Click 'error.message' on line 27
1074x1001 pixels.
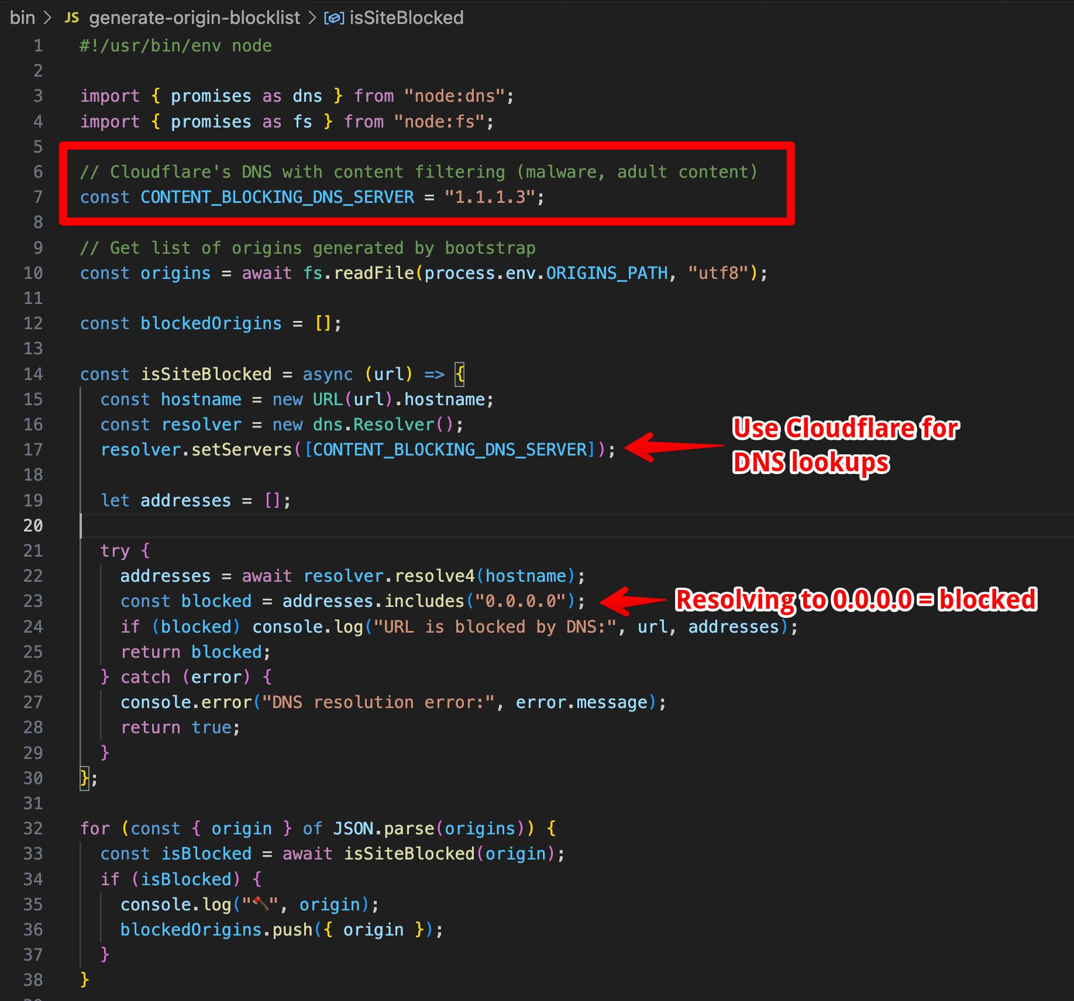tap(581, 702)
